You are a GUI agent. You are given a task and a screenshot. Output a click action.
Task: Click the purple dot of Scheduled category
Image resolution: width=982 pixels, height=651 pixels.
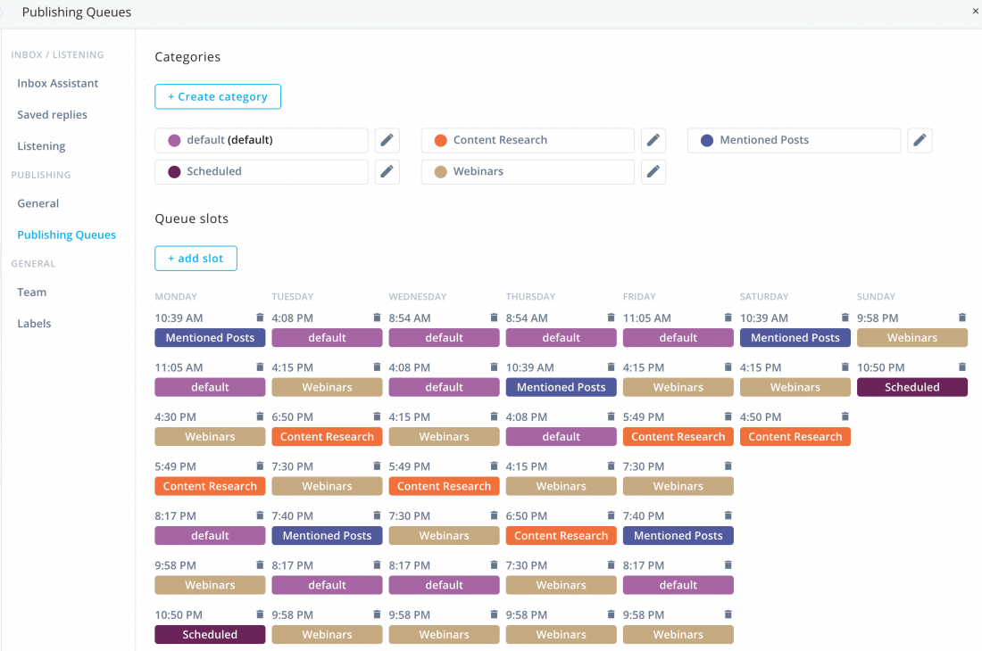point(174,172)
